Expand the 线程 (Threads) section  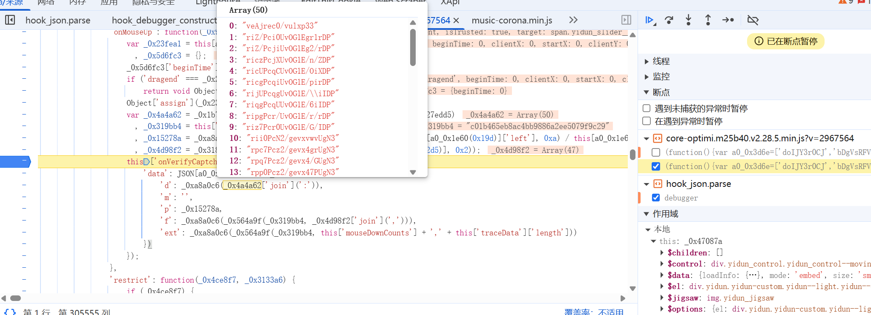point(647,61)
